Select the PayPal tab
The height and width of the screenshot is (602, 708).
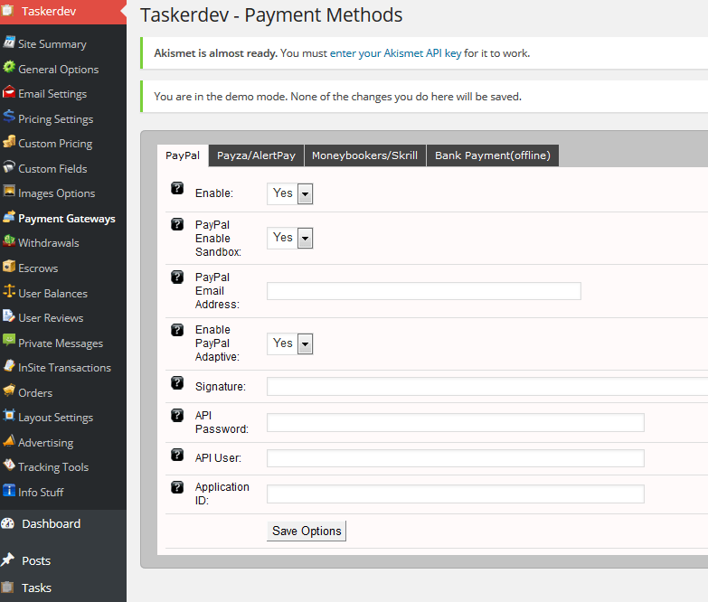183,155
